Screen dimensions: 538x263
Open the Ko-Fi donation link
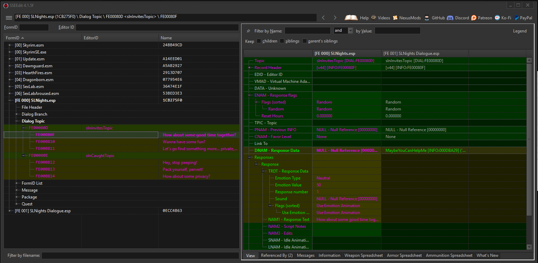pos(503,18)
